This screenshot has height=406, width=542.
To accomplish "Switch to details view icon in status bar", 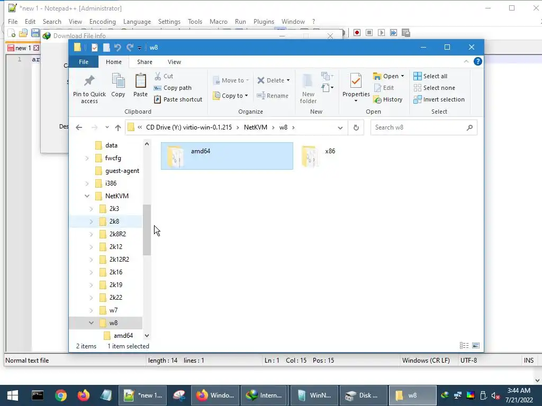I will tap(464, 346).
